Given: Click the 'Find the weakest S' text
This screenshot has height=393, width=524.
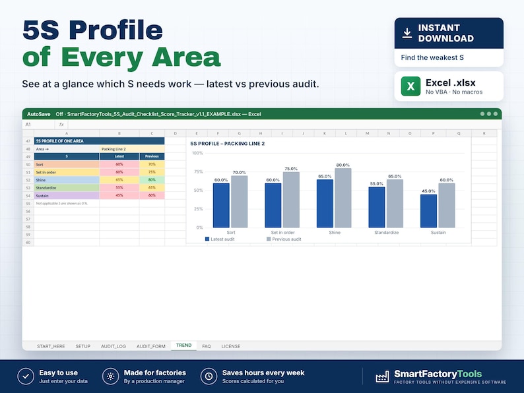Looking at the screenshot, I should [432, 57].
